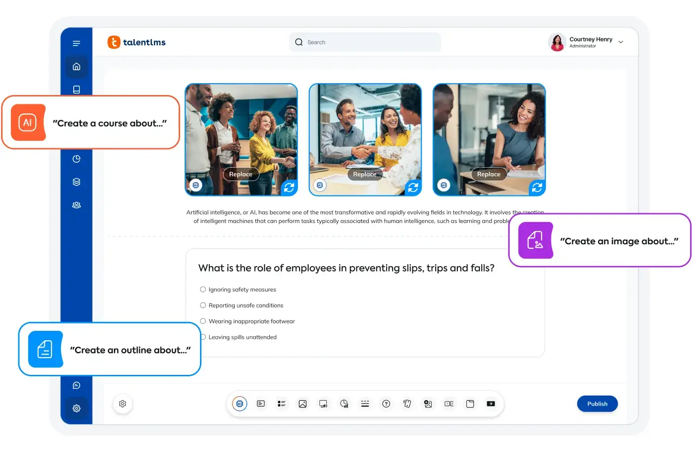Publish the course using the Publish button

click(x=597, y=404)
